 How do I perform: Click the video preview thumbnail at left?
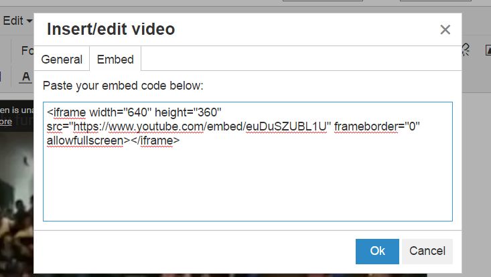coord(17,203)
